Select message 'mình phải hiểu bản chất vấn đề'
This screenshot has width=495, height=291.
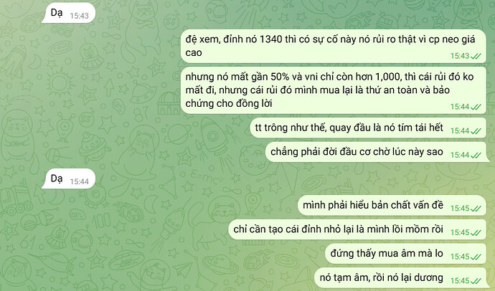pos(392,205)
